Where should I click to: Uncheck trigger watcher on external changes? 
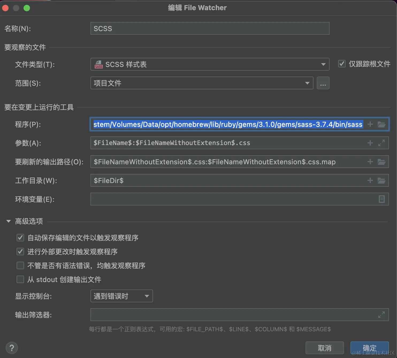pos(20,252)
